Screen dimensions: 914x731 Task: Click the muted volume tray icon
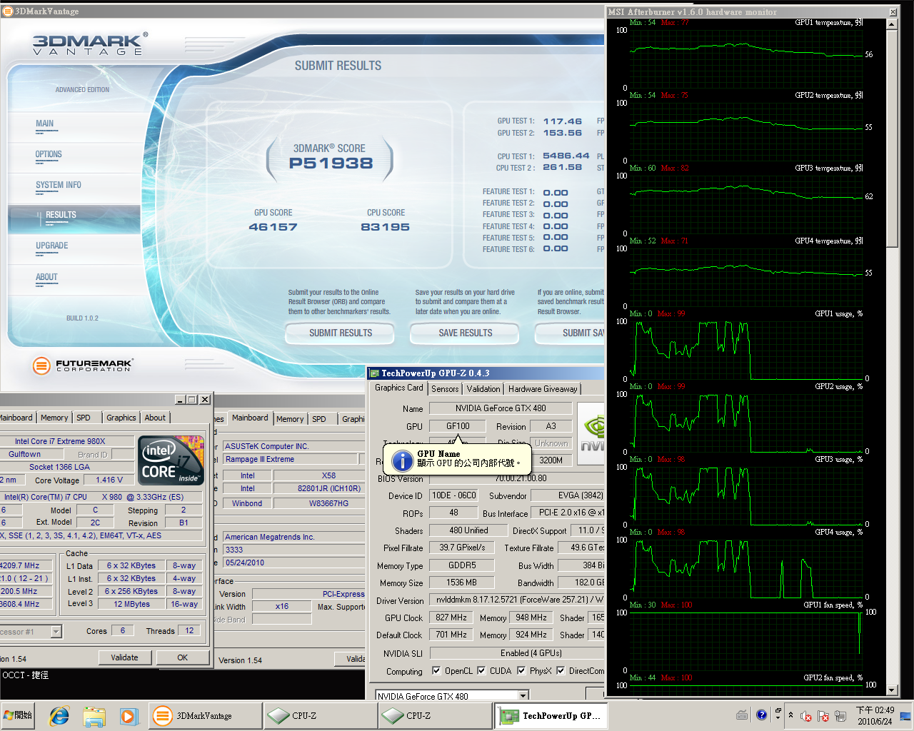(805, 715)
